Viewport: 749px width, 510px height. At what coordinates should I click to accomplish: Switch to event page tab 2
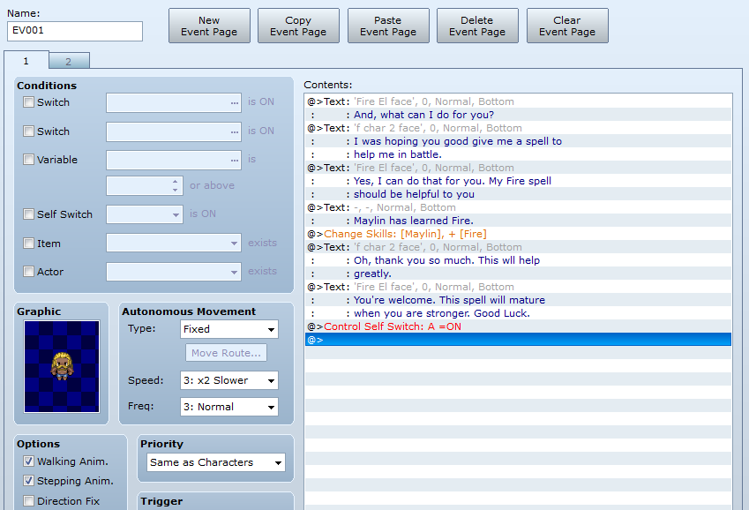[69, 61]
